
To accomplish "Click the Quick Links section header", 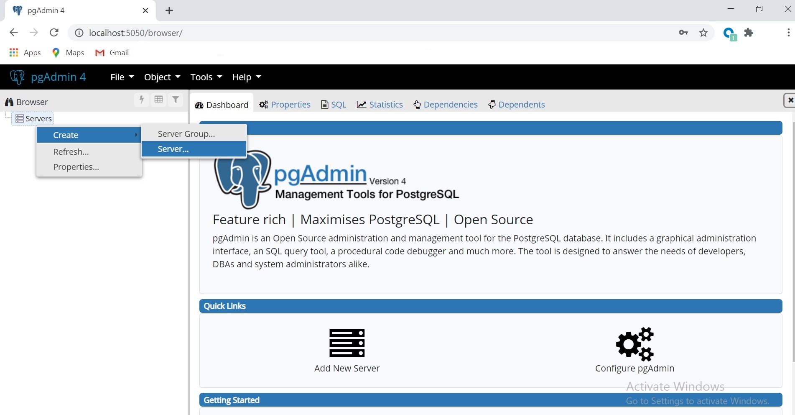I will pos(491,306).
